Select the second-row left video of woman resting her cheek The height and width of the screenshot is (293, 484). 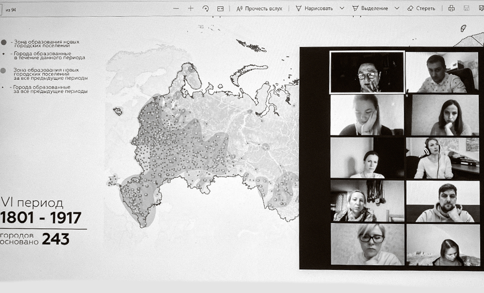[x=367, y=115]
